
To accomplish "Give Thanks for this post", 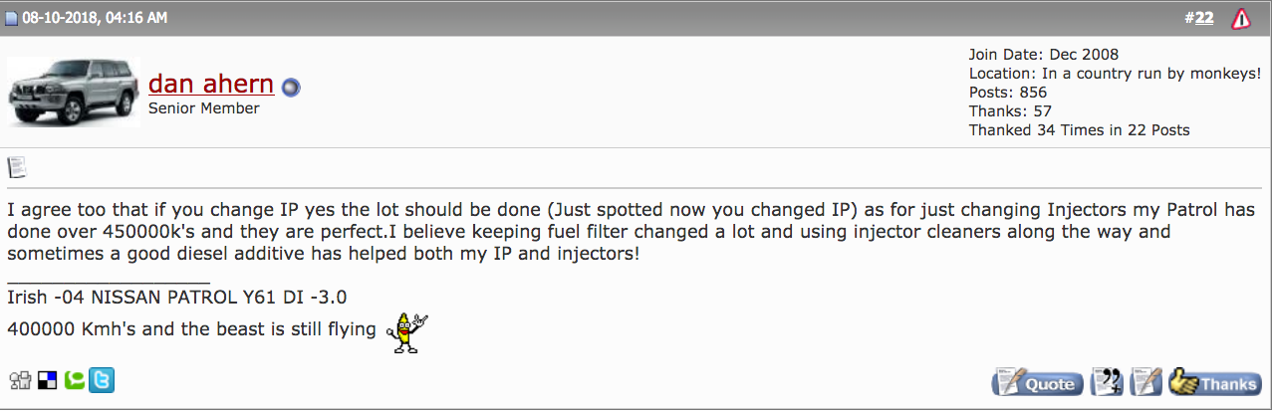I will click(1216, 382).
